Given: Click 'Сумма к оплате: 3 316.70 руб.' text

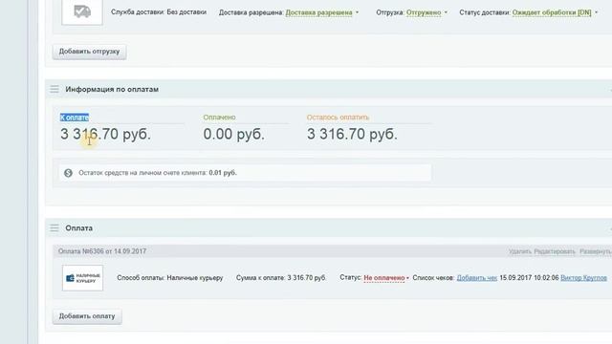Looking at the screenshot, I should point(281,278).
